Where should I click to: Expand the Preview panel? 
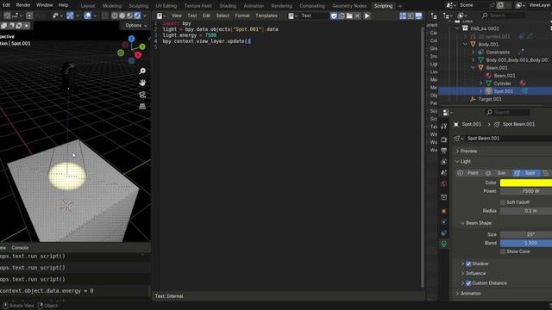pyautogui.click(x=458, y=152)
